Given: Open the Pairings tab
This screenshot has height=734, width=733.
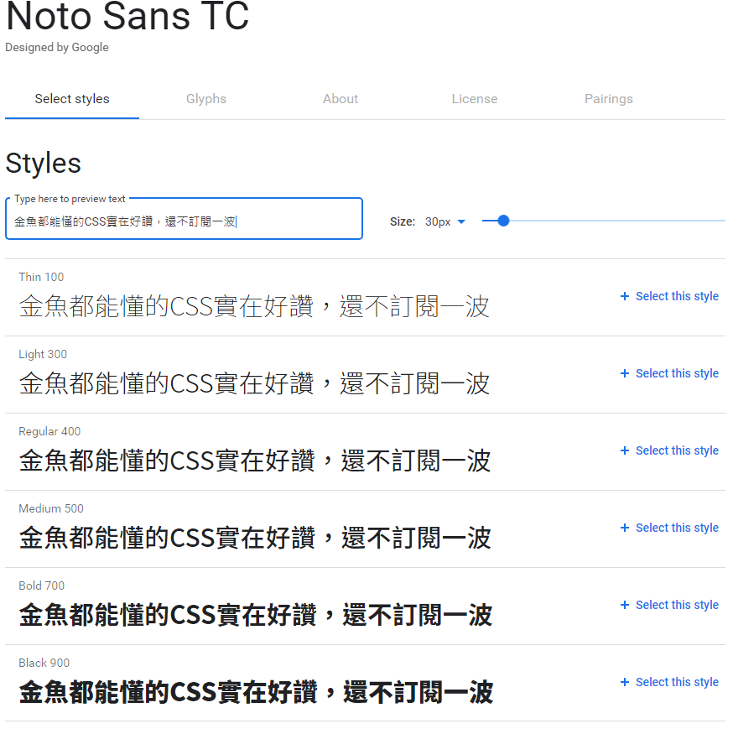Looking at the screenshot, I should coord(609,99).
